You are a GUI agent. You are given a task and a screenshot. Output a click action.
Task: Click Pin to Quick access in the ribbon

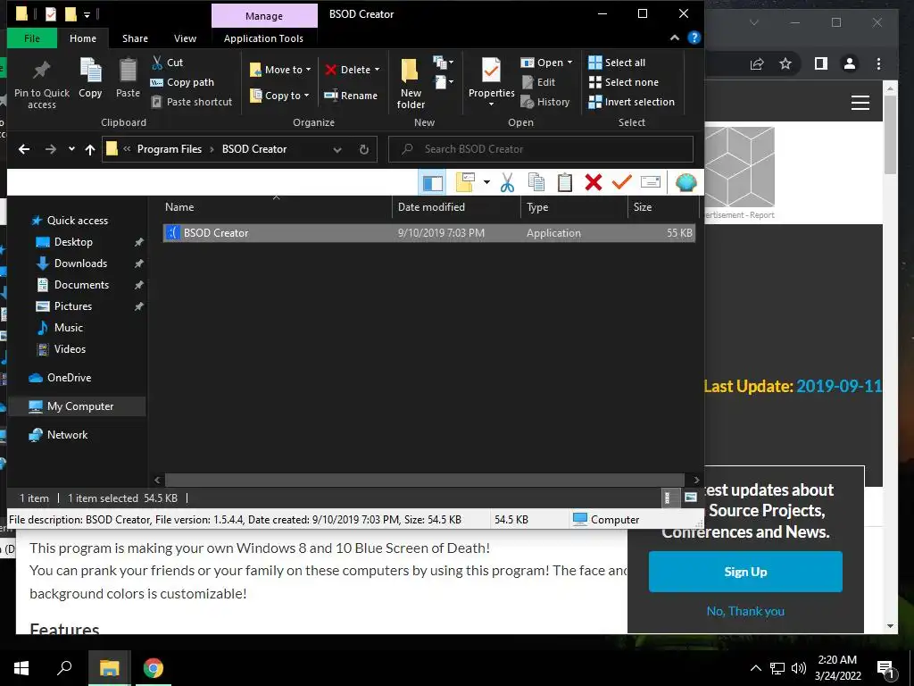41,84
